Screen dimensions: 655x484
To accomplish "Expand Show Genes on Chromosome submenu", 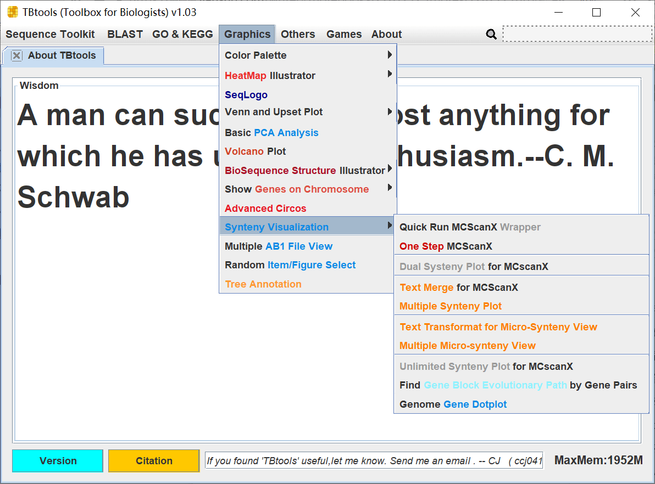I will pyautogui.click(x=308, y=189).
